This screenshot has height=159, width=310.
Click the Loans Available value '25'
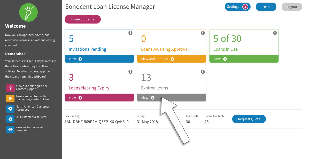pos(207,122)
